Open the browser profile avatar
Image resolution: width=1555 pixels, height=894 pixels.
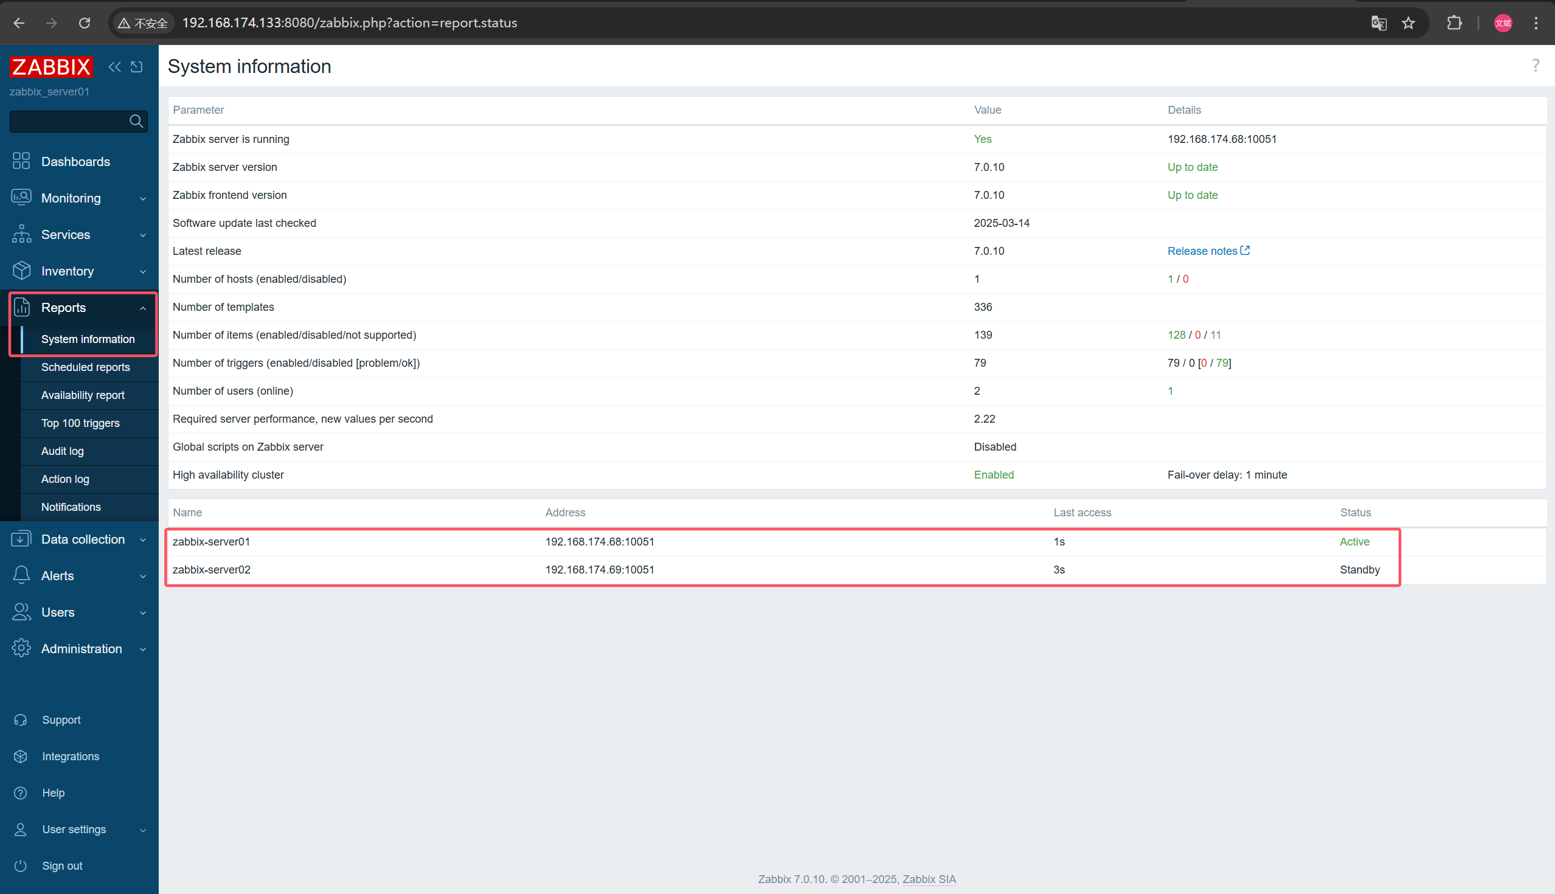coord(1503,23)
